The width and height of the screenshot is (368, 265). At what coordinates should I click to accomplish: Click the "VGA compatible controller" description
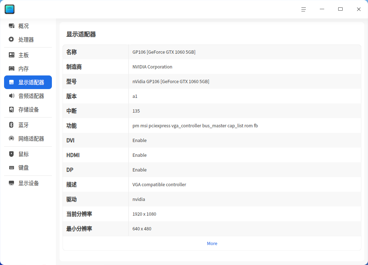tap(159, 185)
